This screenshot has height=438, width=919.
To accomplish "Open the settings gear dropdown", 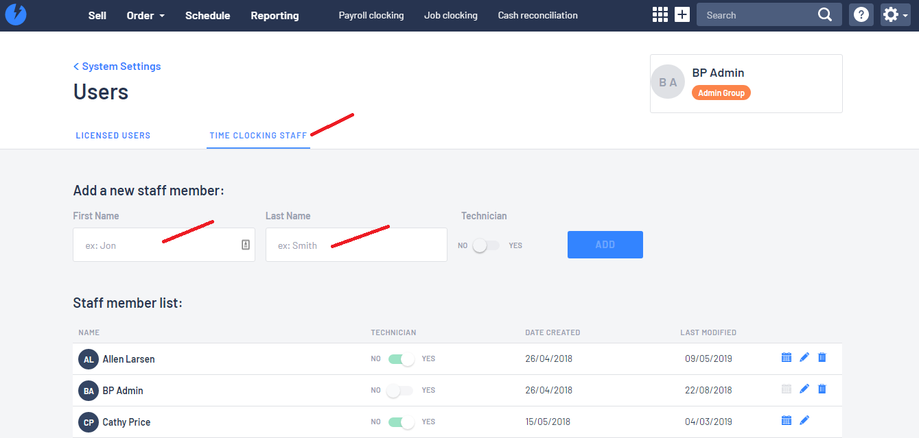I will click(895, 15).
